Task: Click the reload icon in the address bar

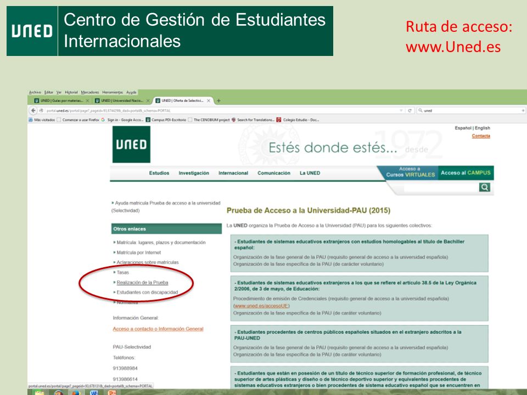Action: (x=410, y=110)
